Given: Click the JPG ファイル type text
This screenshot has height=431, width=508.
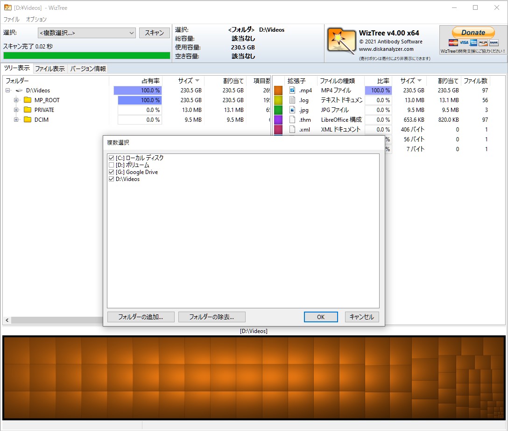Looking at the screenshot, I should tap(335, 110).
